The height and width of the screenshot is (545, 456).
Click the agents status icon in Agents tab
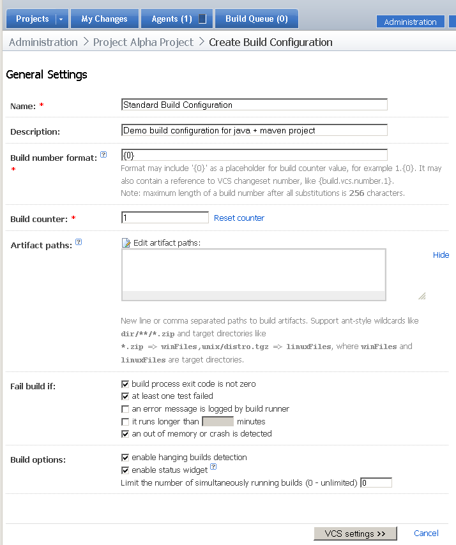click(x=202, y=19)
